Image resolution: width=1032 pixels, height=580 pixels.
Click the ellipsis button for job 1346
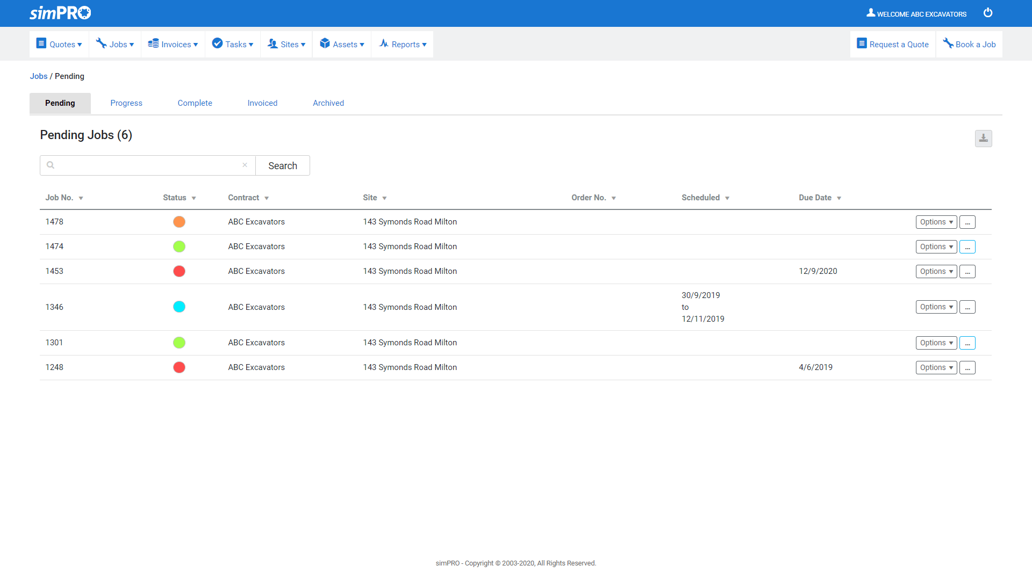967,307
